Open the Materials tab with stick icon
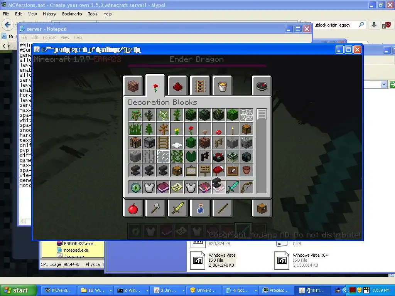The width and height of the screenshot is (395, 296). click(x=222, y=208)
